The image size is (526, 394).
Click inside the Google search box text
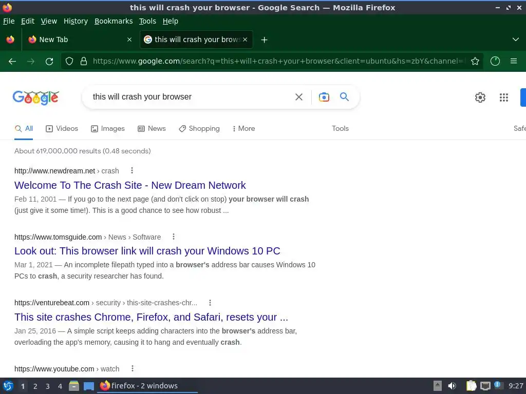(x=142, y=97)
